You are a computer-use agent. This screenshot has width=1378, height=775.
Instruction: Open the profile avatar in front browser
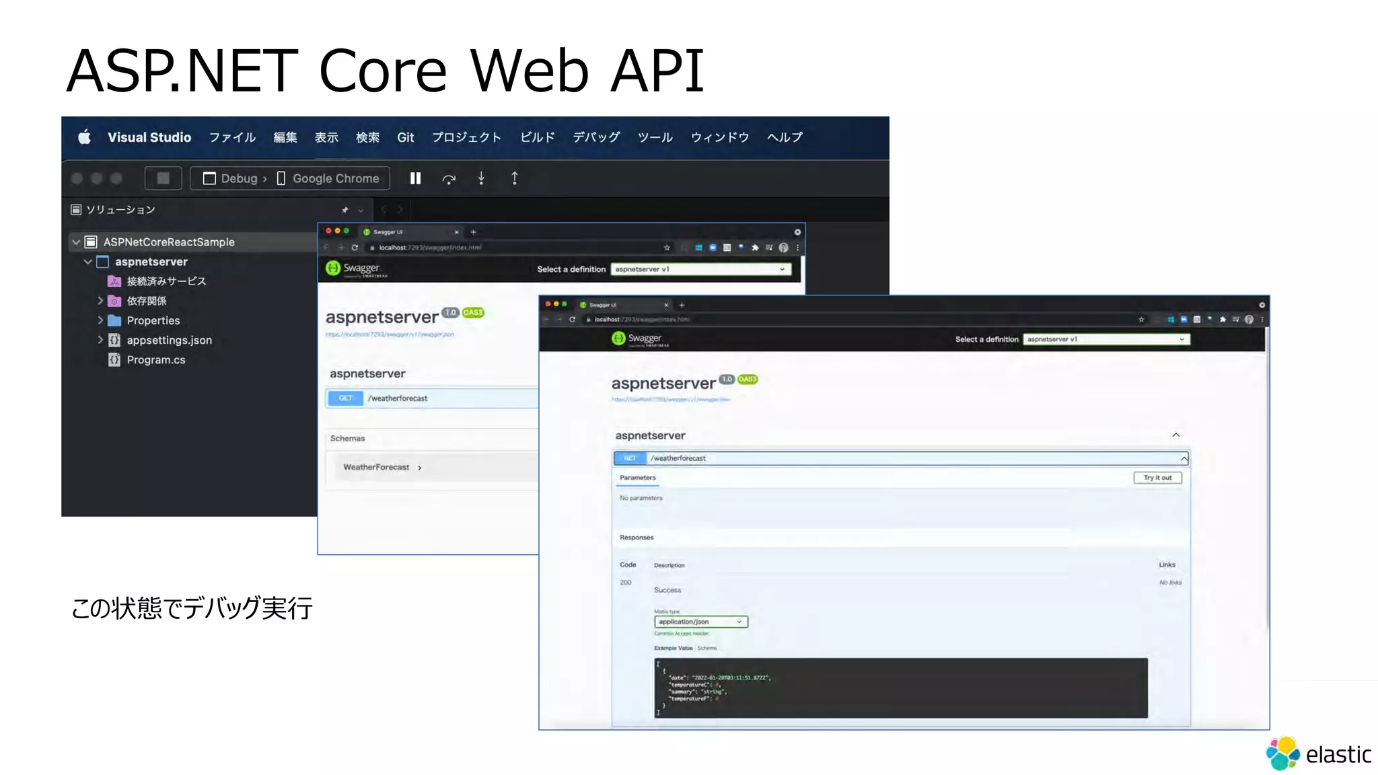[1249, 320]
